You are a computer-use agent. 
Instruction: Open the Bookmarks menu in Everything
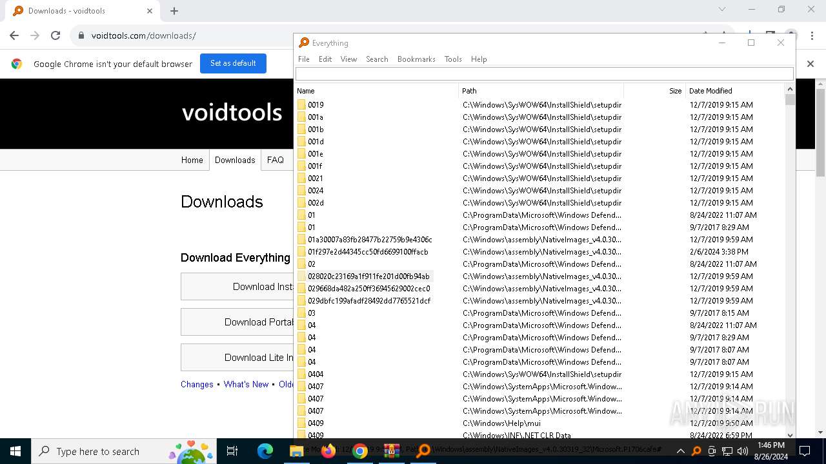(x=416, y=59)
